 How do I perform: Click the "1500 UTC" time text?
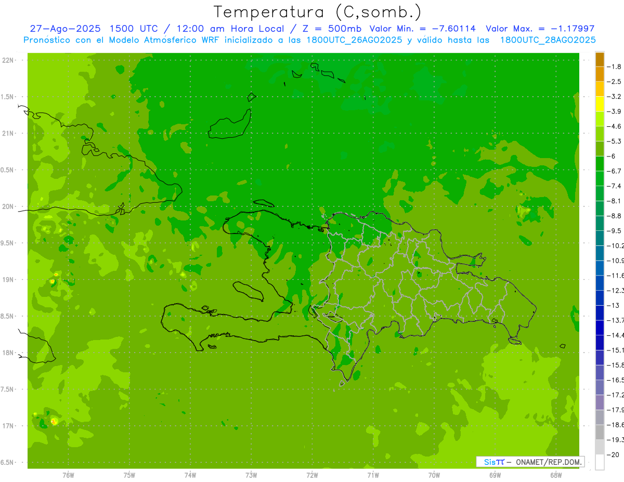coord(134,29)
